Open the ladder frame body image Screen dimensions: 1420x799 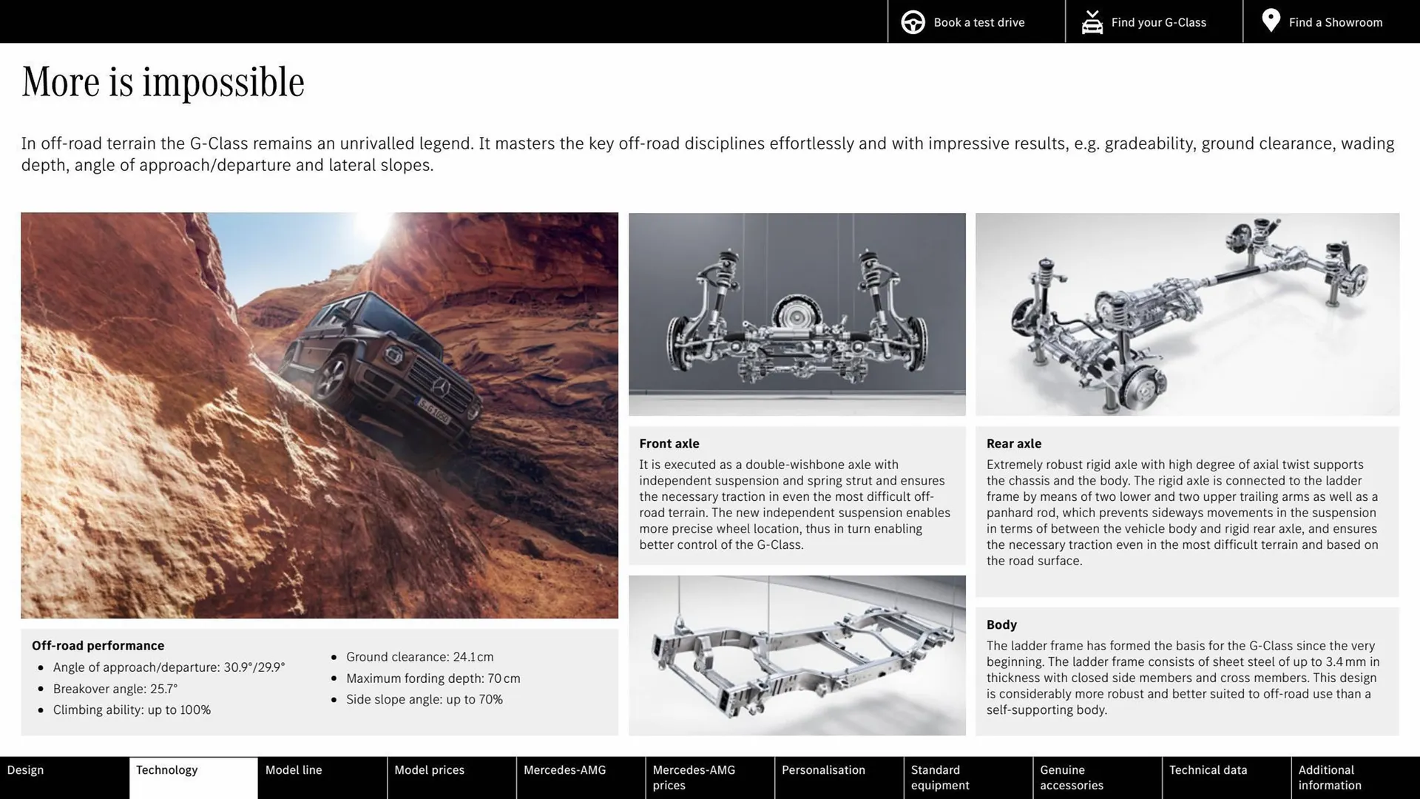pos(797,655)
